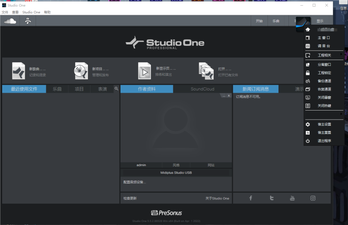This screenshot has width=348, height=225.
Task: Select 调音台 menu entry
Action: 324,46
